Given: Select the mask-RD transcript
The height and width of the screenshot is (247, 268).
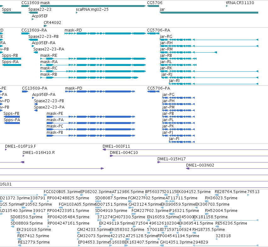Looking at the screenshot, I should click(x=105, y=33).
